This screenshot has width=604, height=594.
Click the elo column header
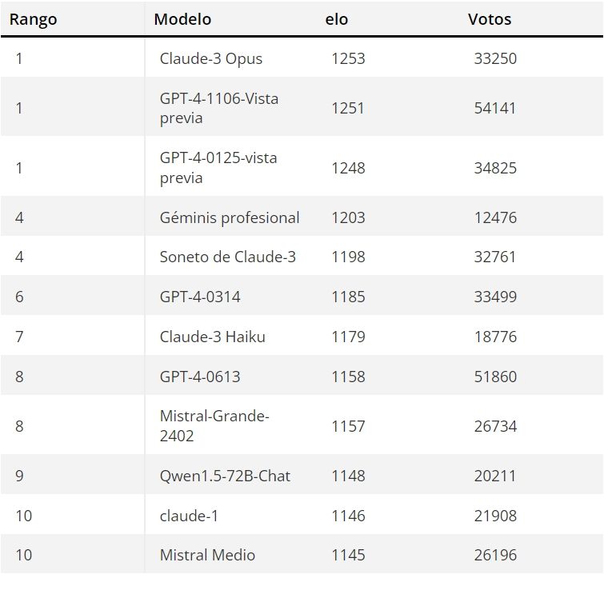pos(337,20)
